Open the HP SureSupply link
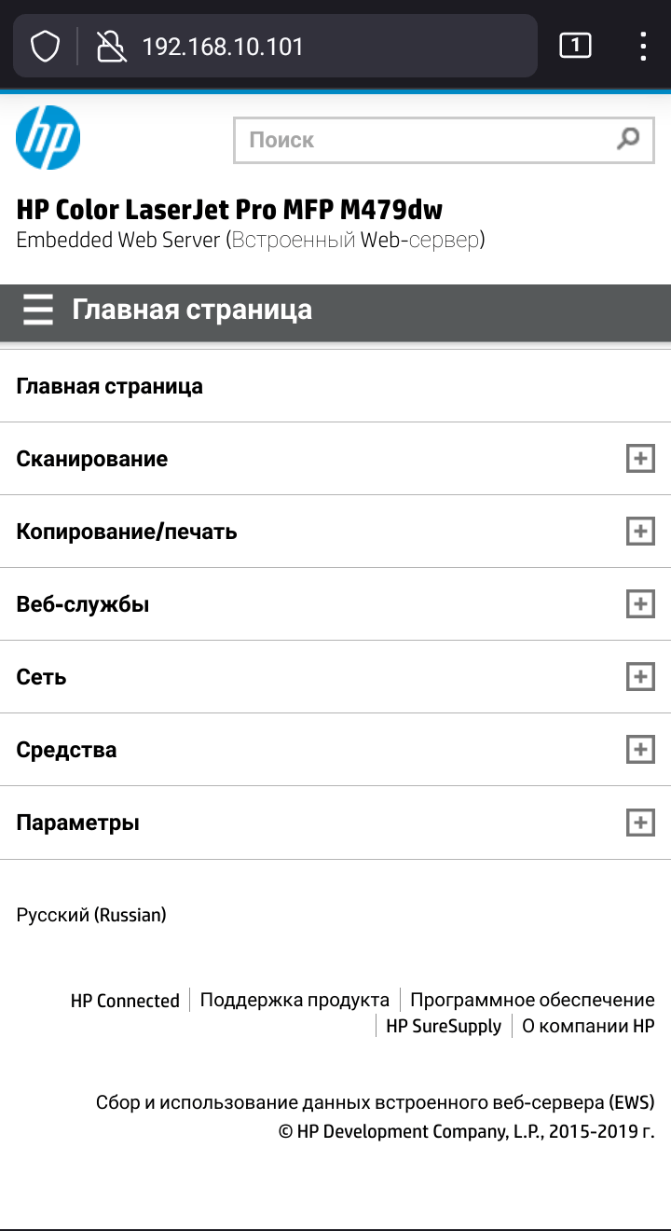The image size is (671, 1231). click(444, 1026)
